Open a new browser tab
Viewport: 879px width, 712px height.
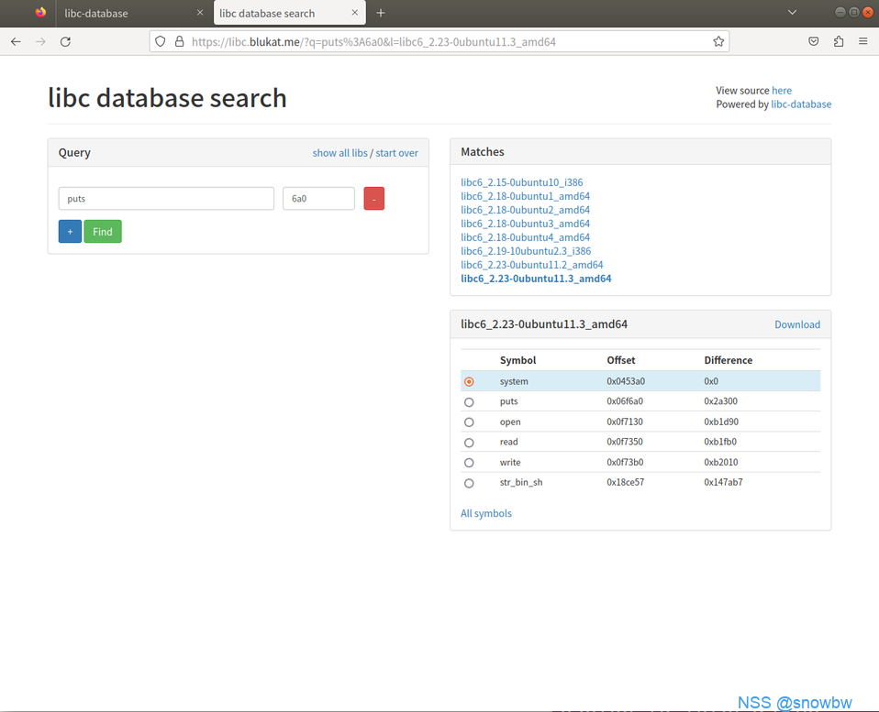coord(381,13)
